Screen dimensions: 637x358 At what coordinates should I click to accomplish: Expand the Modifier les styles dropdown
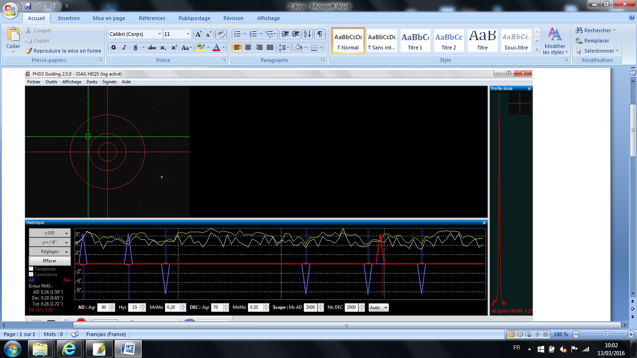(x=554, y=41)
